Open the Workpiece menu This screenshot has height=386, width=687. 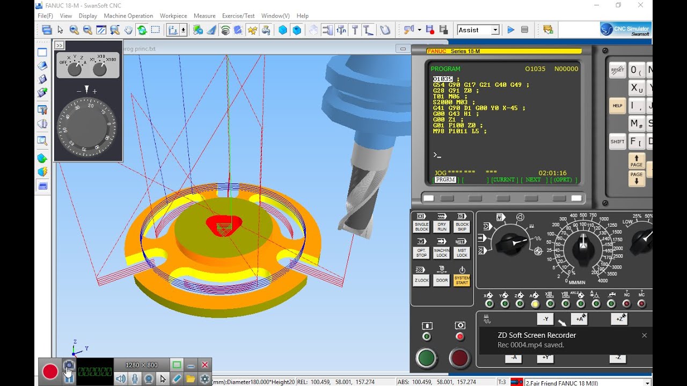(x=173, y=16)
